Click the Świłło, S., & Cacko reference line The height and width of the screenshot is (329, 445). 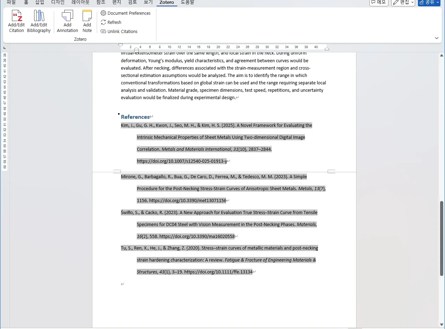[x=219, y=212]
